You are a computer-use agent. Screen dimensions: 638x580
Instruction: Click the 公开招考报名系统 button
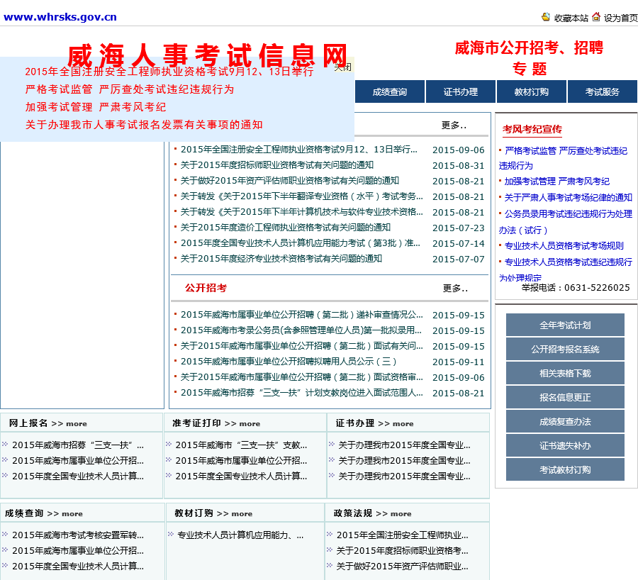tap(565, 350)
